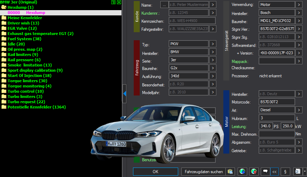The height and width of the screenshot is (177, 307).
Task: Open the Start Of Injection (18) folder
Action: pyautogui.click(x=29, y=76)
